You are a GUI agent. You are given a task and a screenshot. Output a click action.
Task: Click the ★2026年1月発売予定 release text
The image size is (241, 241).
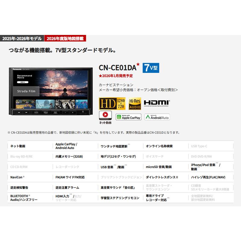pyautogui.click(x=116, y=76)
